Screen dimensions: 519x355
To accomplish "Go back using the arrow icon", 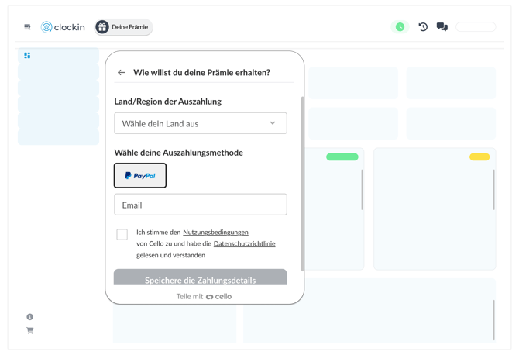I will (x=122, y=73).
